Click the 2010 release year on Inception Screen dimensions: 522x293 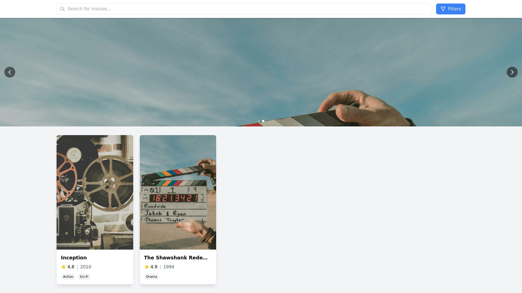[86, 267]
